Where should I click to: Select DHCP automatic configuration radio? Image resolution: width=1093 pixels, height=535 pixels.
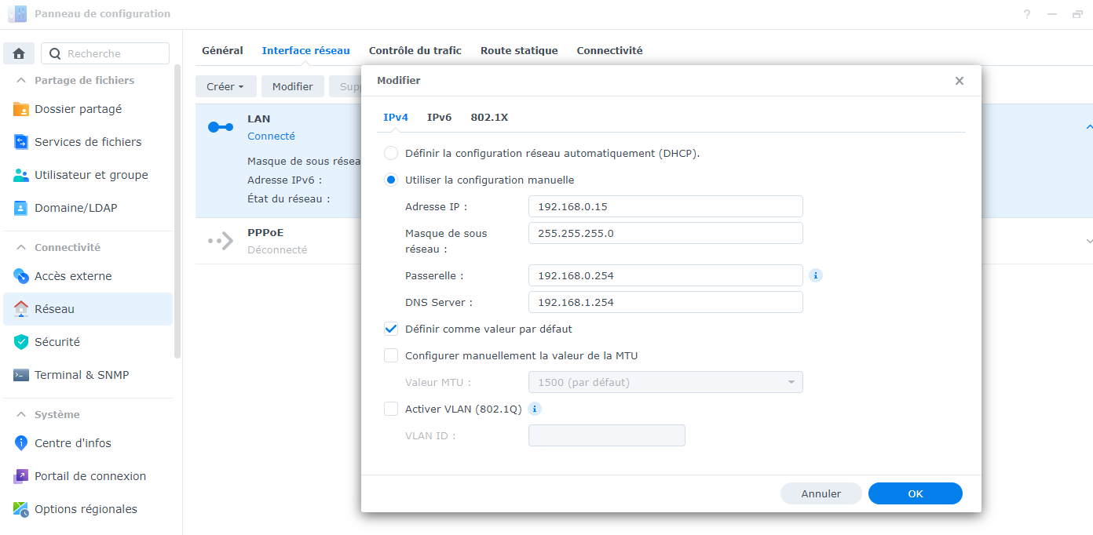pyautogui.click(x=391, y=153)
